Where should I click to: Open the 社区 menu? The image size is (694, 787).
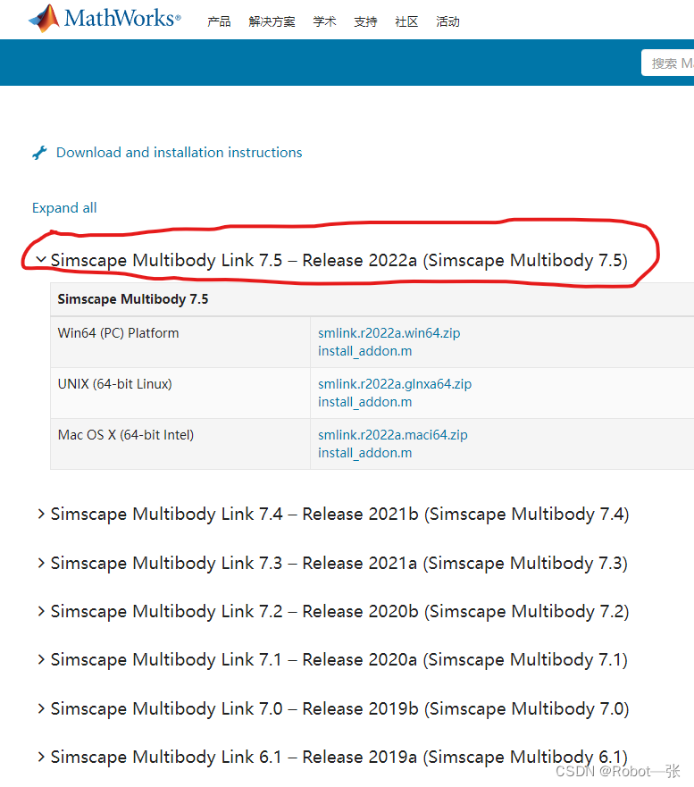[406, 21]
